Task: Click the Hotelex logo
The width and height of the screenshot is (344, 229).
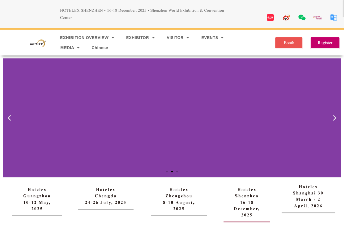Action: point(38,43)
